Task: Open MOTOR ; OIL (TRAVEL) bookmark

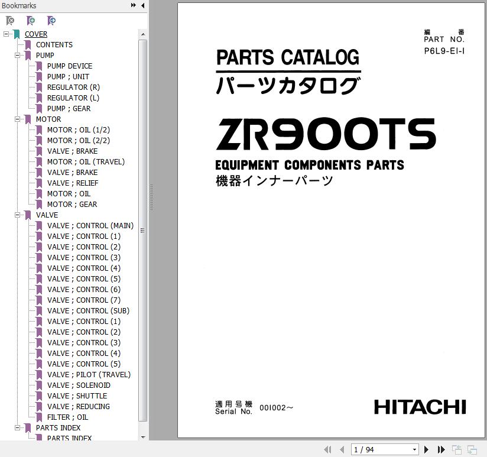Action: click(x=86, y=161)
